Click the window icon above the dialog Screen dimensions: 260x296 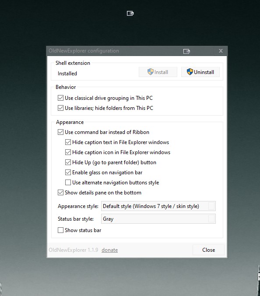point(130,13)
